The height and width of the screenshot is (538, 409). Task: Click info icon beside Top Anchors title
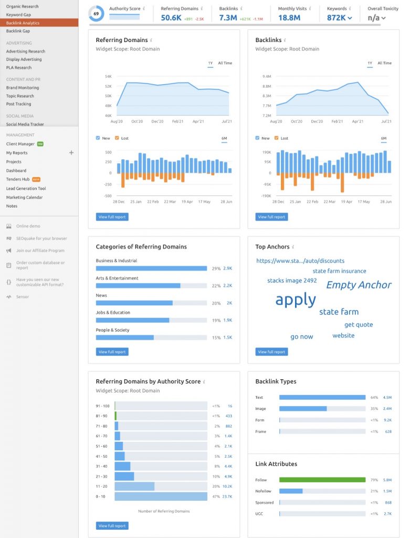coord(293,247)
